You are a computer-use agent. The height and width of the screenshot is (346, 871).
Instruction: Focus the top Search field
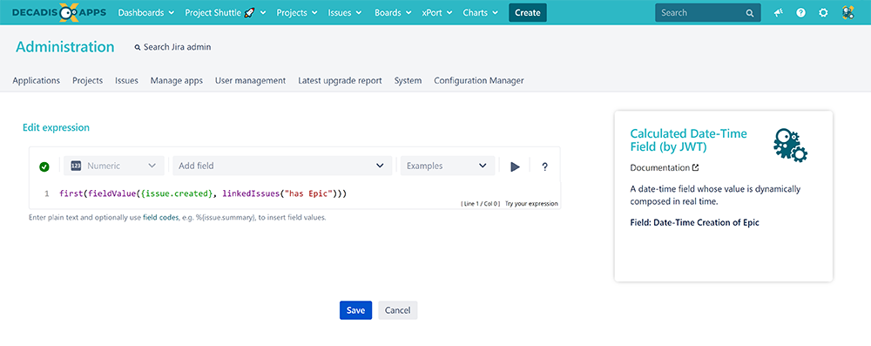click(707, 13)
